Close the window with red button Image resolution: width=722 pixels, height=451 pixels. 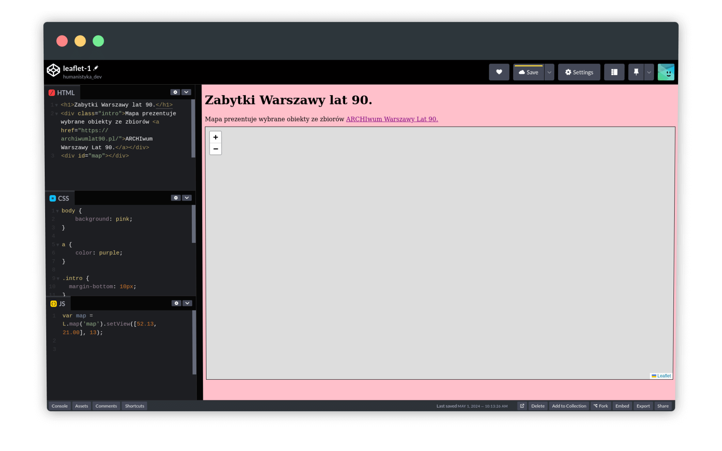pos(62,41)
